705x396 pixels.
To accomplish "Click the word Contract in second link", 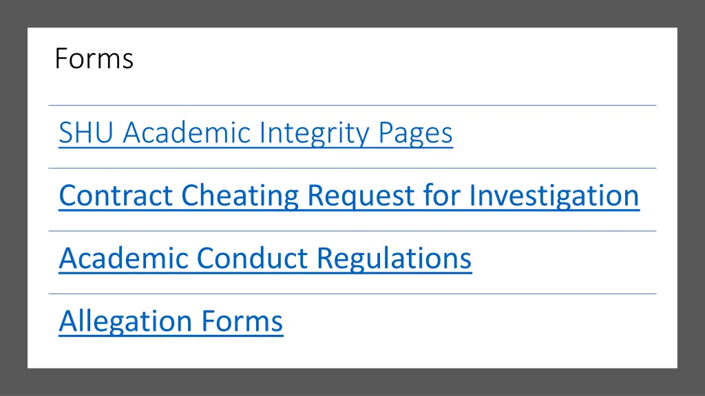I will pos(116,196).
